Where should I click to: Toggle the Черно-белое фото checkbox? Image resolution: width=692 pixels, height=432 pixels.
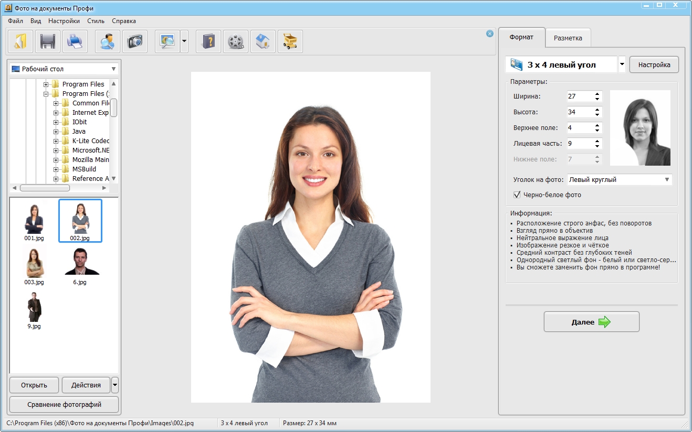click(517, 195)
